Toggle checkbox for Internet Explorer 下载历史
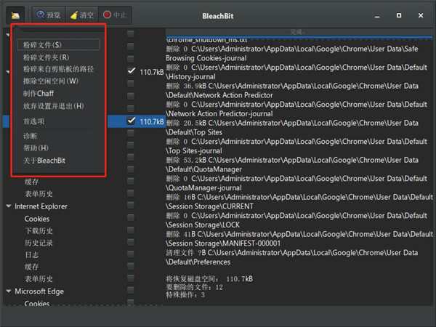The width and height of the screenshot is (436, 327). pos(131,230)
